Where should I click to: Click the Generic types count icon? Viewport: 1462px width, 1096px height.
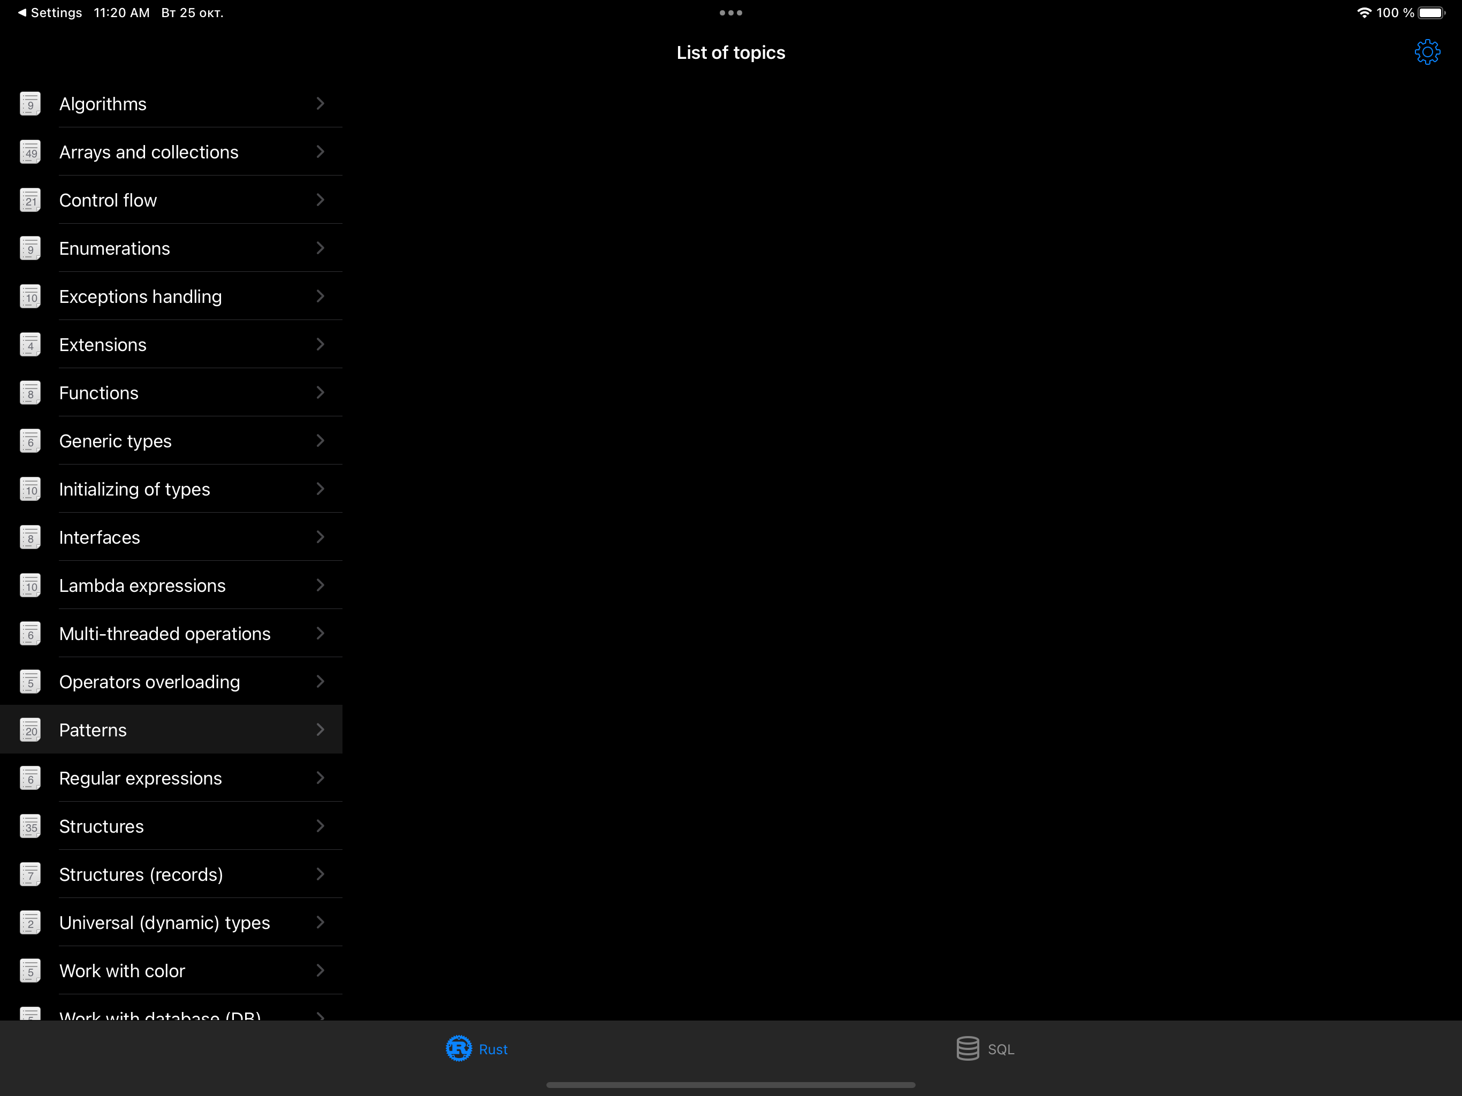(31, 441)
